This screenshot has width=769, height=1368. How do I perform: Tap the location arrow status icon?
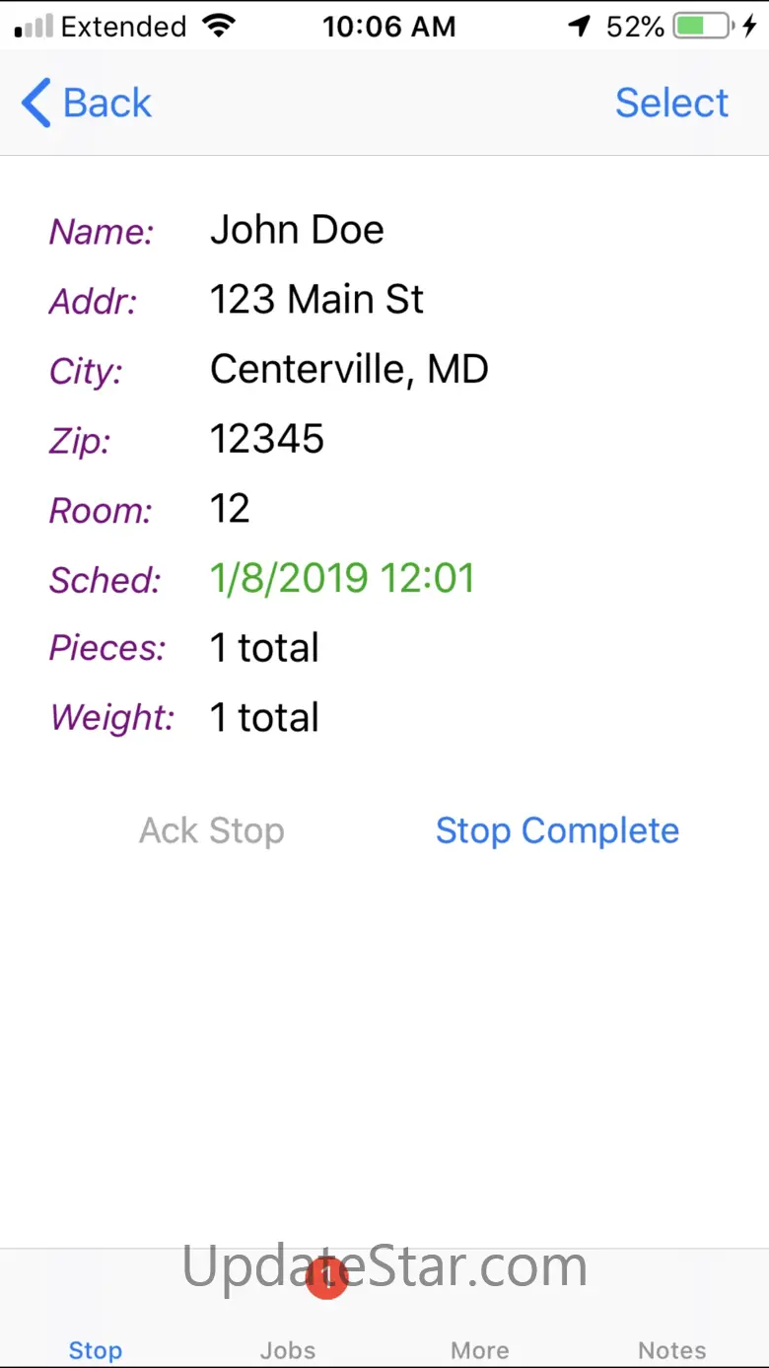coord(581,27)
